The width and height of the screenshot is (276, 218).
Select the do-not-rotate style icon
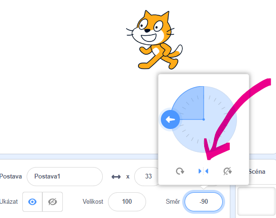227,171
